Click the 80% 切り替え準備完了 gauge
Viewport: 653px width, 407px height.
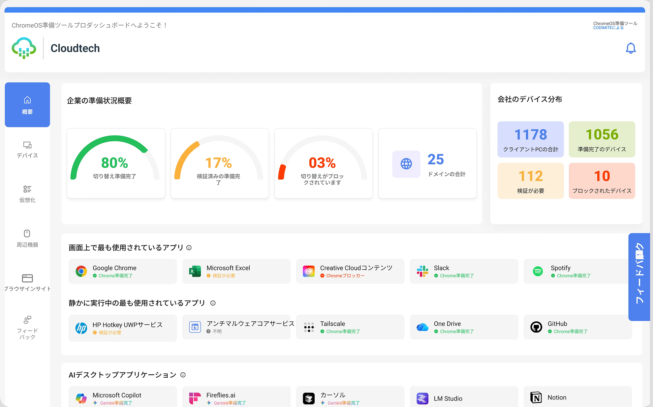[115, 163]
